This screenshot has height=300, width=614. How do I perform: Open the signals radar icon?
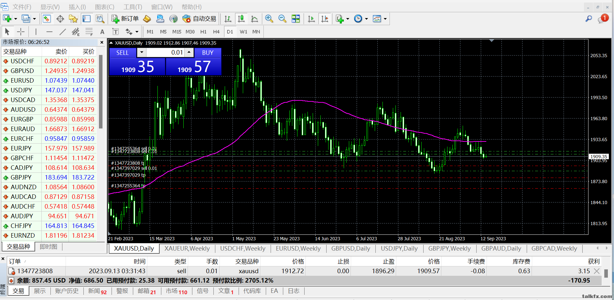click(x=174, y=19)
